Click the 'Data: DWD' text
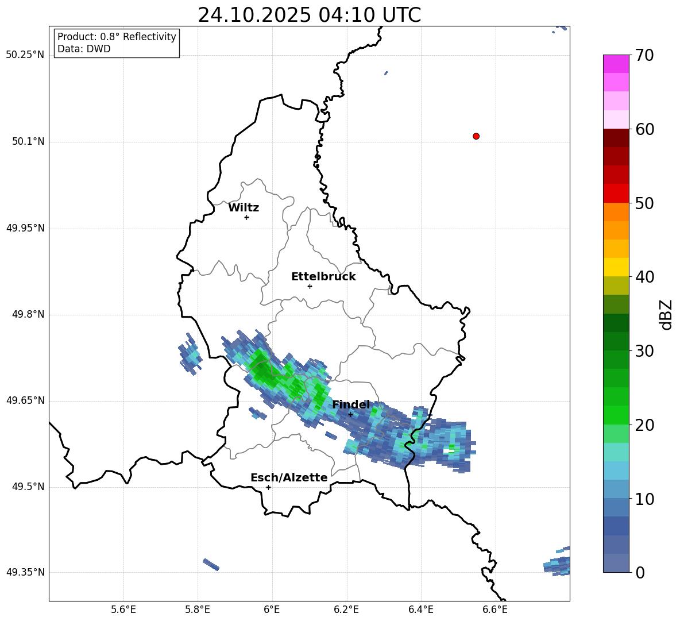 pyautogui.click(x=84, y=49)
